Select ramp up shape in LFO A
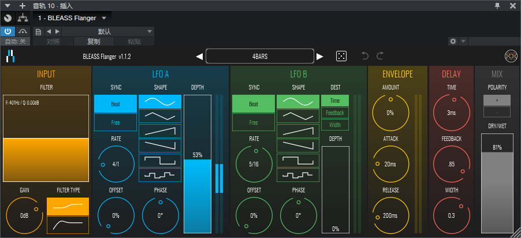 click(160, 131)
